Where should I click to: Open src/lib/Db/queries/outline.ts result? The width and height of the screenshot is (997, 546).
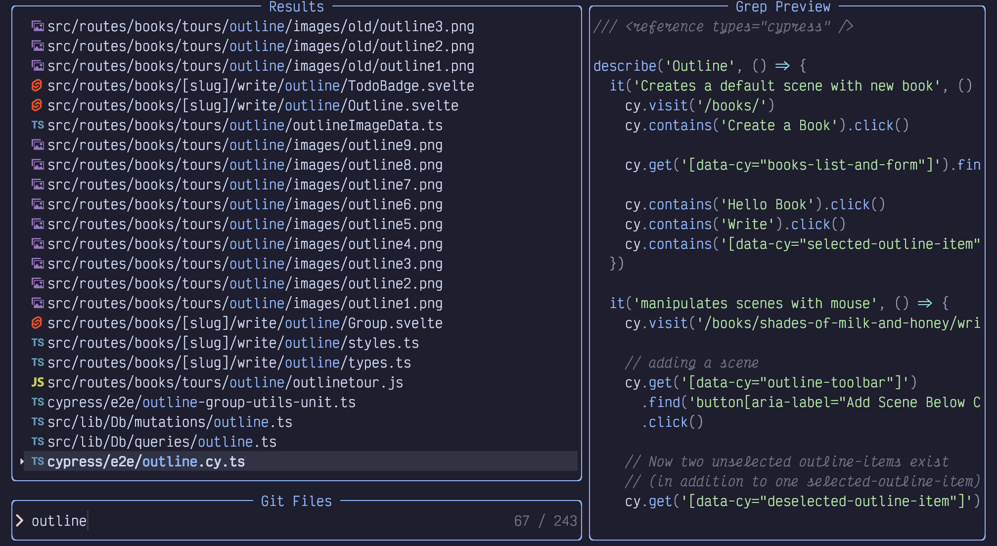pos(162,442)
